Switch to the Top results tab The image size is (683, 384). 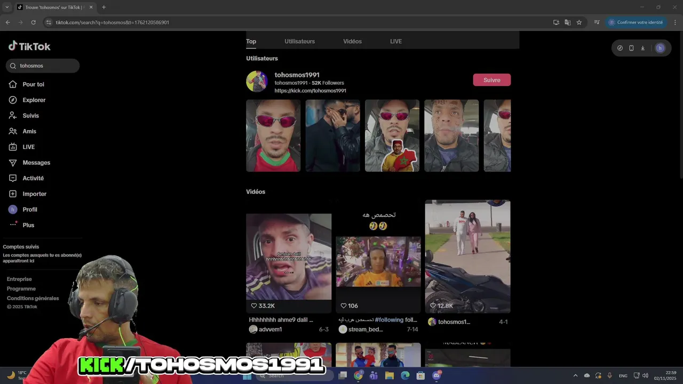(251, 41)
